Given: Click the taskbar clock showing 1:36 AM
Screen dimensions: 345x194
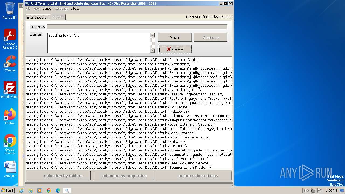Looking at the screenshot, I should [331, 190].
